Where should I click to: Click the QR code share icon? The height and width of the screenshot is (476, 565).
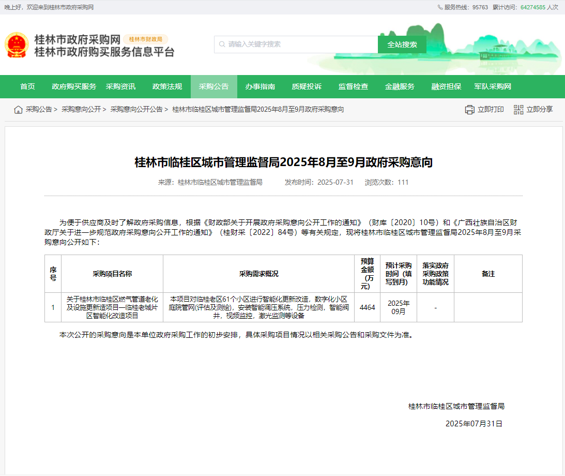(518, 110)
